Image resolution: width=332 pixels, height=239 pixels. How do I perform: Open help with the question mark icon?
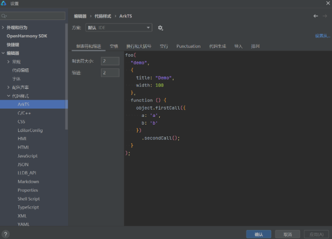(6, 234)
